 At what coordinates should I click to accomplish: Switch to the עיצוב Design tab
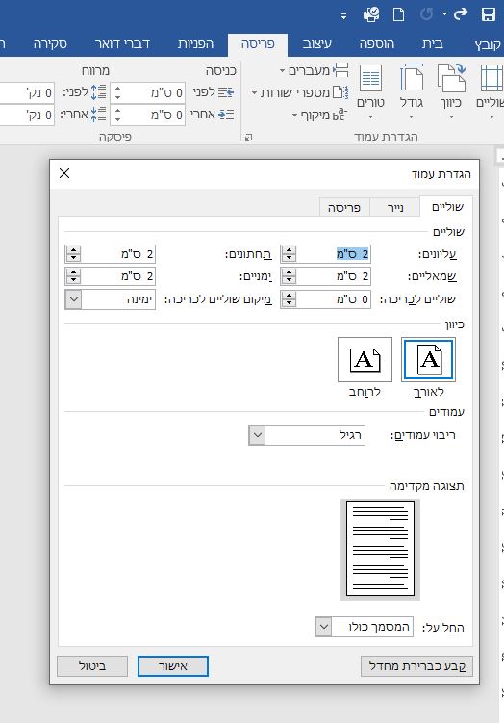click(316, 44)
